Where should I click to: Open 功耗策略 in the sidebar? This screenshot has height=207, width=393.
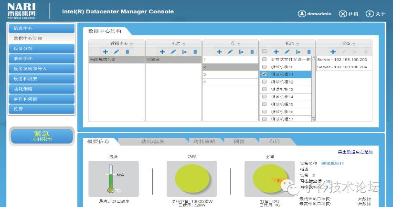(x=42, y=89)
